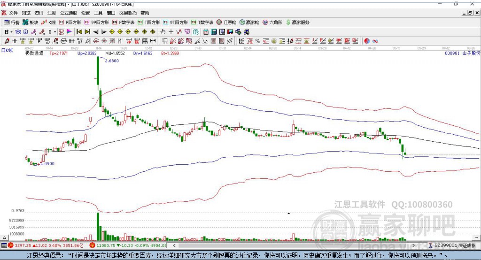The image size is (481, 260).
Task: Open the 公式选股 menu
Action: 69,13
